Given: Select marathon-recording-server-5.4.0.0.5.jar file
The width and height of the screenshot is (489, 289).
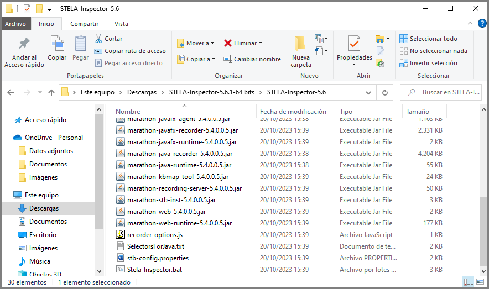Looking at the screenshot, I should pos(184,188).
